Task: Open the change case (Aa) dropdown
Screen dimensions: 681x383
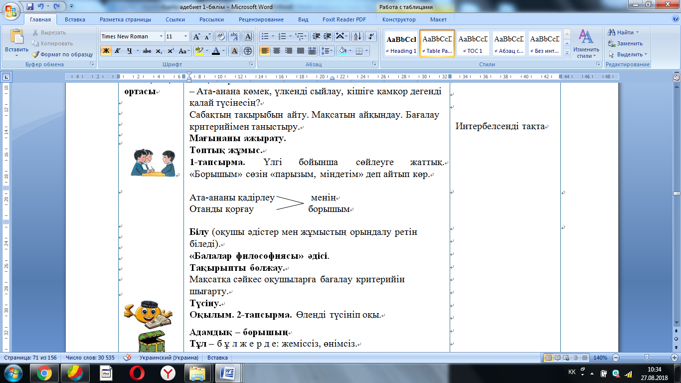Action: (x=184, y=51)
